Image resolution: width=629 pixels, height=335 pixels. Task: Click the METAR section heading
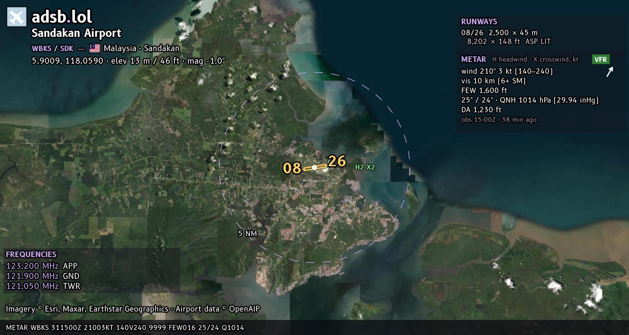(473, 59)
